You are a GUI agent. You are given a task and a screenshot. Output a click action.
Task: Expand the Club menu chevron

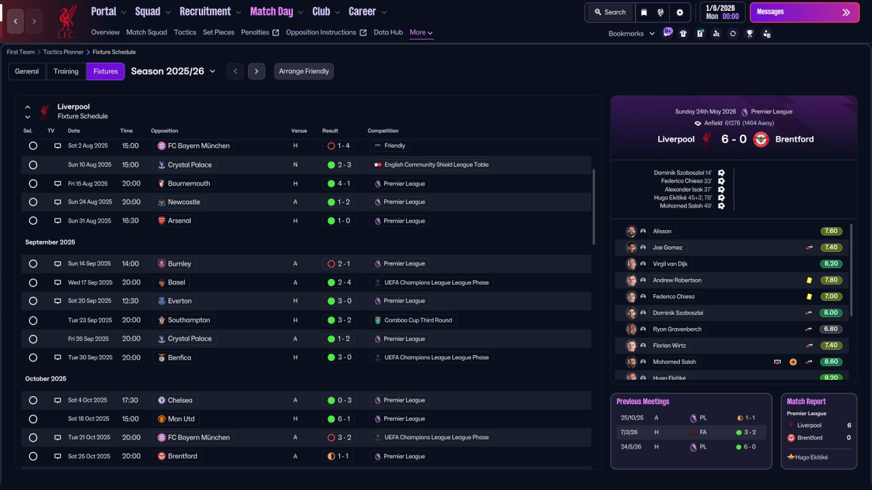337,12
